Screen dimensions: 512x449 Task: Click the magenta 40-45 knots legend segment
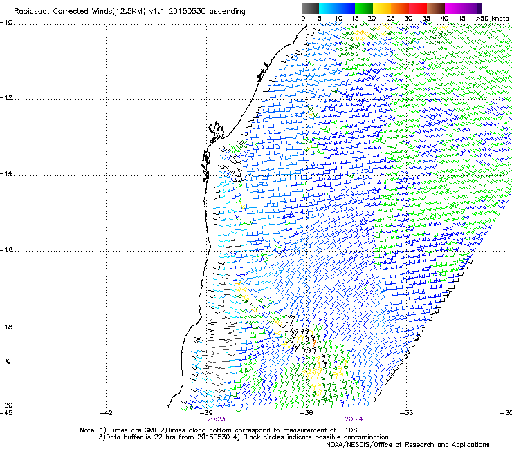pos(454,8)
